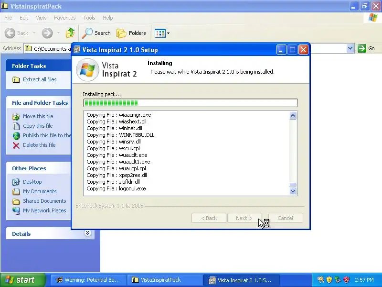Screen dimensions: 382x287
Task: Go up one folder level icon
Action: (x=70, y=33)
